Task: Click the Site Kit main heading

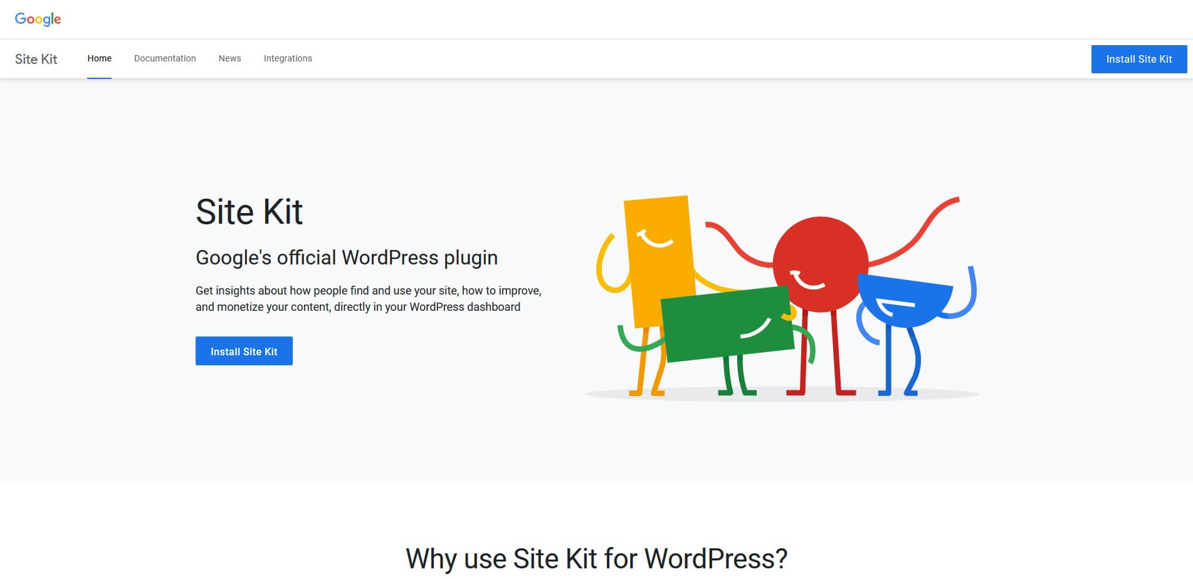Action: pos(250,212)
